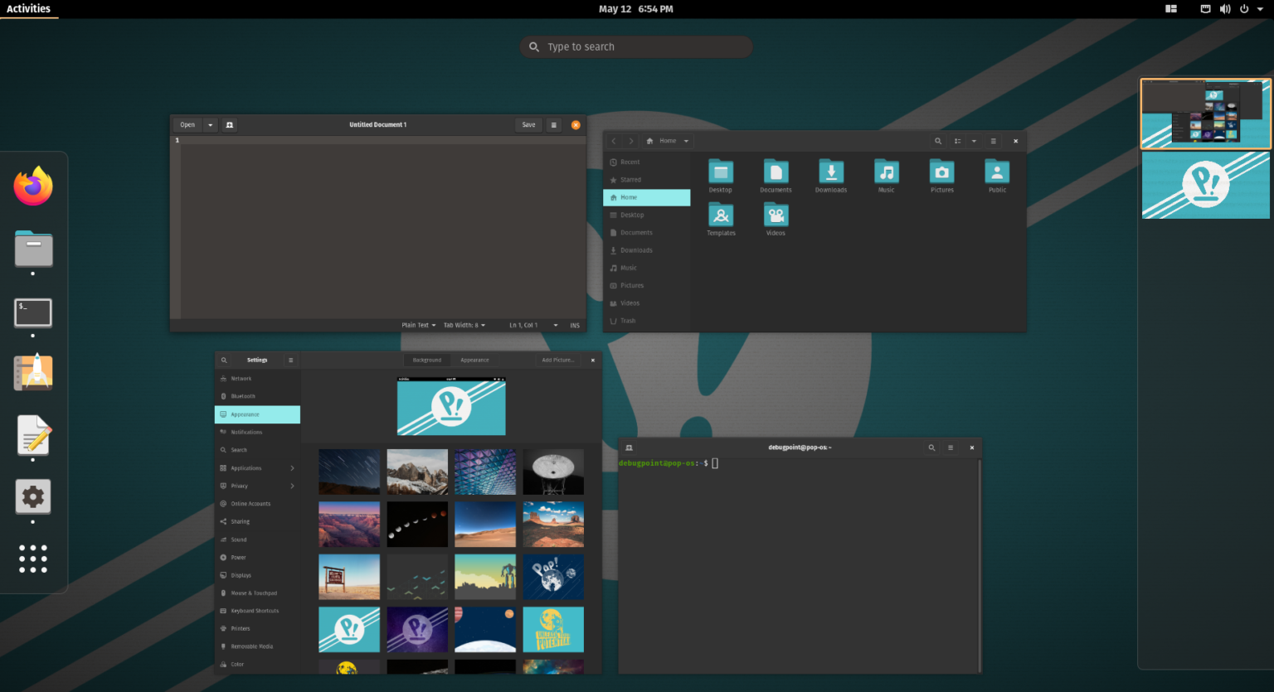Open Firefox from the dock
The width and height of the screenshot is (1274, 692).
(33, 186)
